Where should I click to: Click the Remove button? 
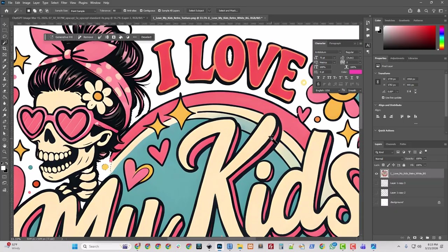85,37
